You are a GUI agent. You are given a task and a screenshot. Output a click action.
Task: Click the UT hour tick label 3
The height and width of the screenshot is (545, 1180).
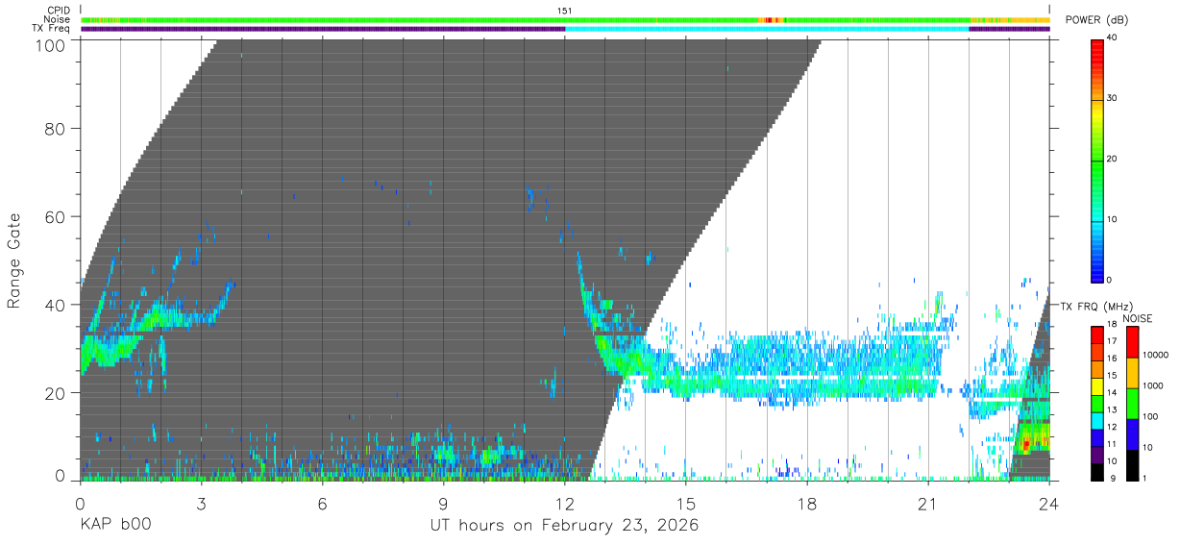pyautogui.click(x=202, y=504)
